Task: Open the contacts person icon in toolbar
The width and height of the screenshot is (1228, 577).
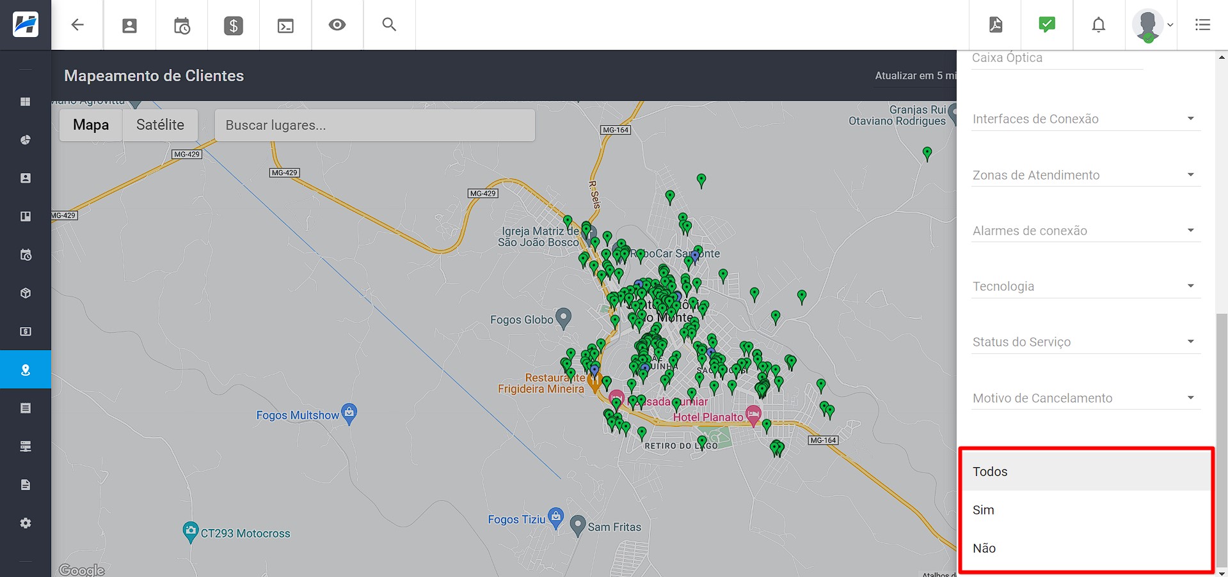Action: click(129, 26)
